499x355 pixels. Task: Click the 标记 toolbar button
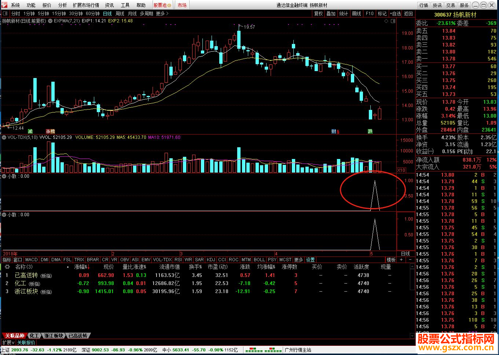click(x=382, y=14)
